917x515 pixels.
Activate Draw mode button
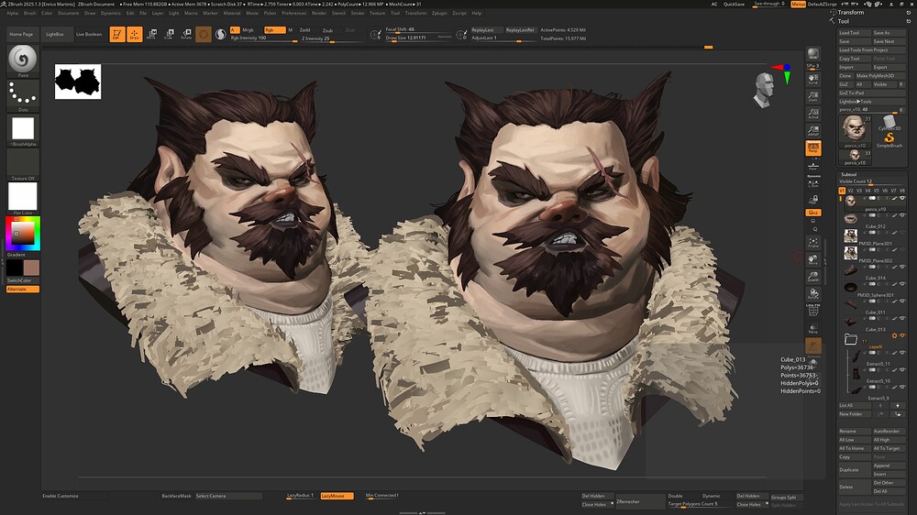[135, 34]
